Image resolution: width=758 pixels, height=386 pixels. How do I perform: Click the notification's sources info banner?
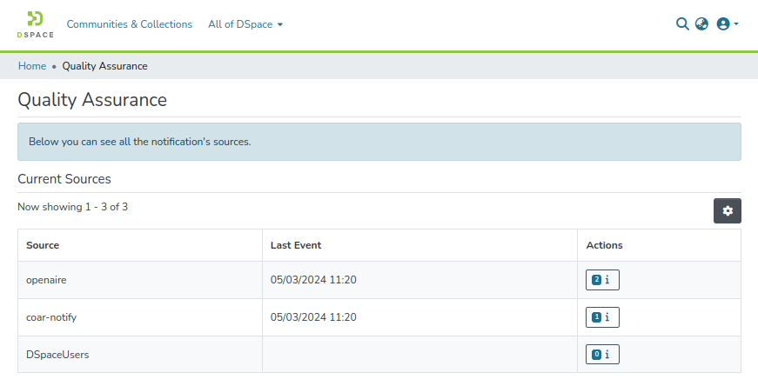[x=379, y=142]
